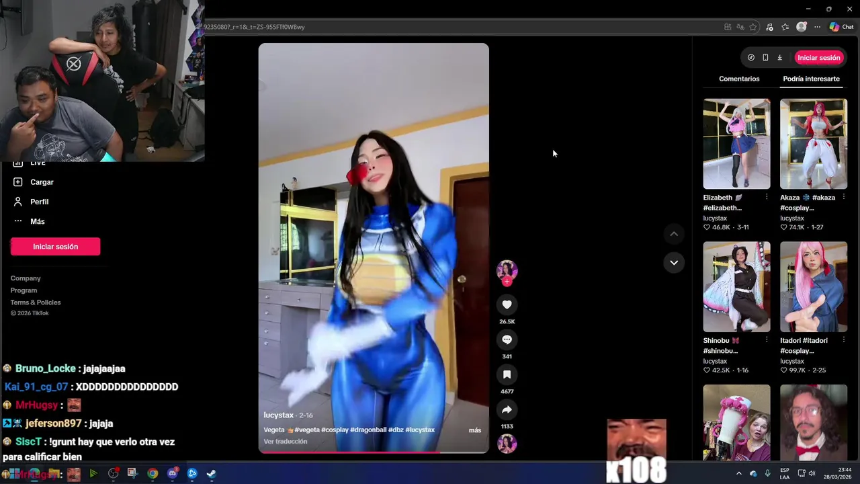Open the media control music icon in toolbar
This screenshot has height=484, width=860.
pyautogui.click(x=770, y=27)
